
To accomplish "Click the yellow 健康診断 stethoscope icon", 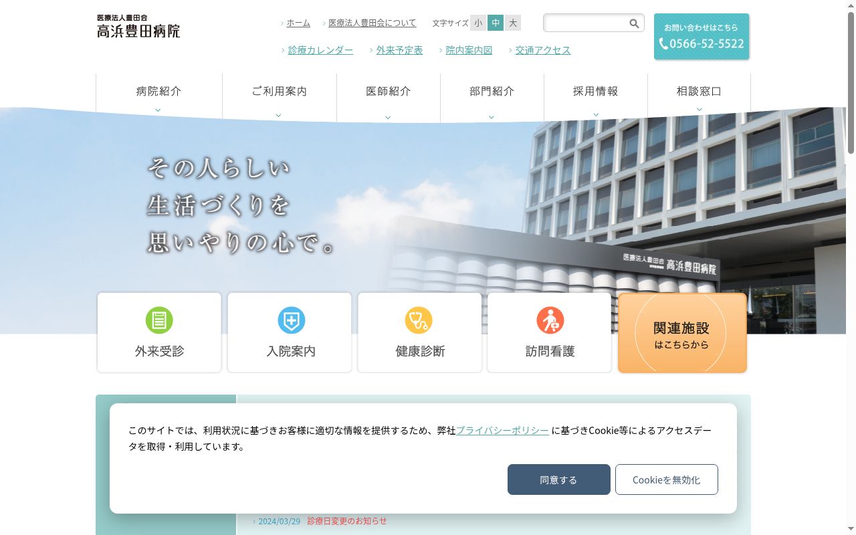I will 419,320.
